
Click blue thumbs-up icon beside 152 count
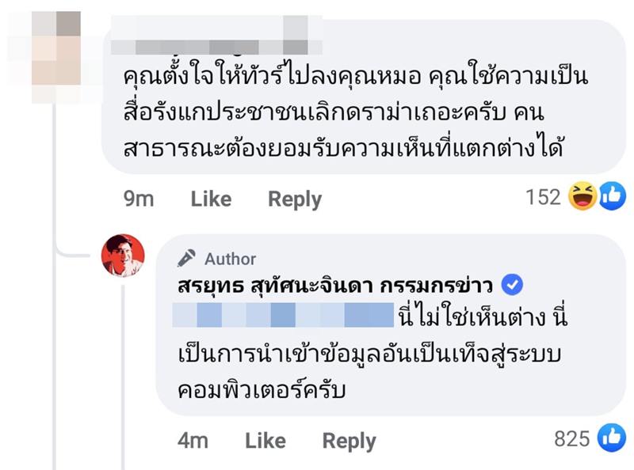click(612, 196)
